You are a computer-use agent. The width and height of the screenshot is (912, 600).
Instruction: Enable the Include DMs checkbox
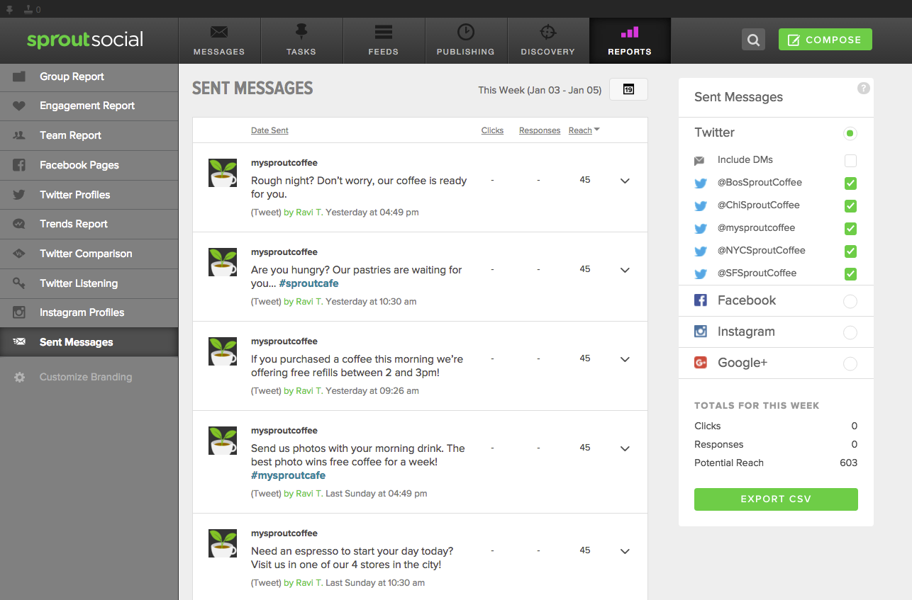point(850,160)
